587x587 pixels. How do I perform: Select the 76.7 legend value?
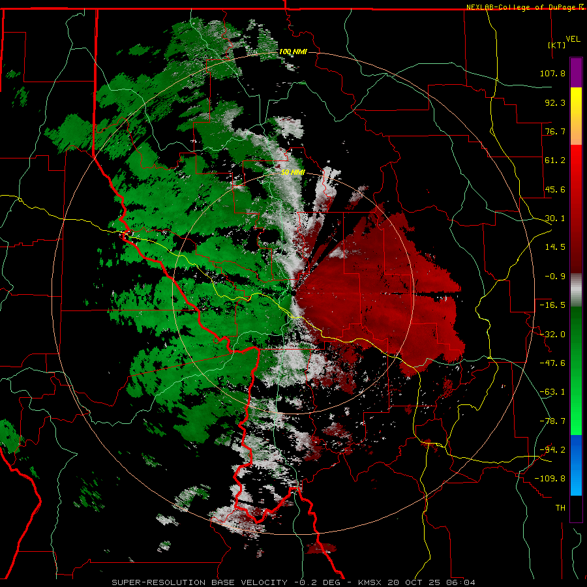click(555, 131)
